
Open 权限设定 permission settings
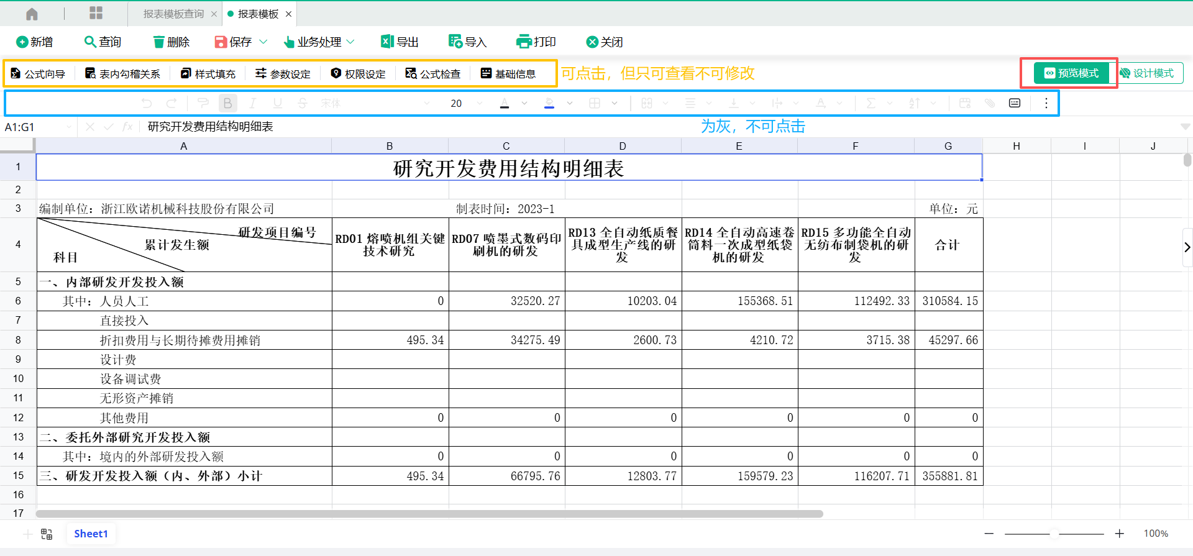click(x=358, y=74)
